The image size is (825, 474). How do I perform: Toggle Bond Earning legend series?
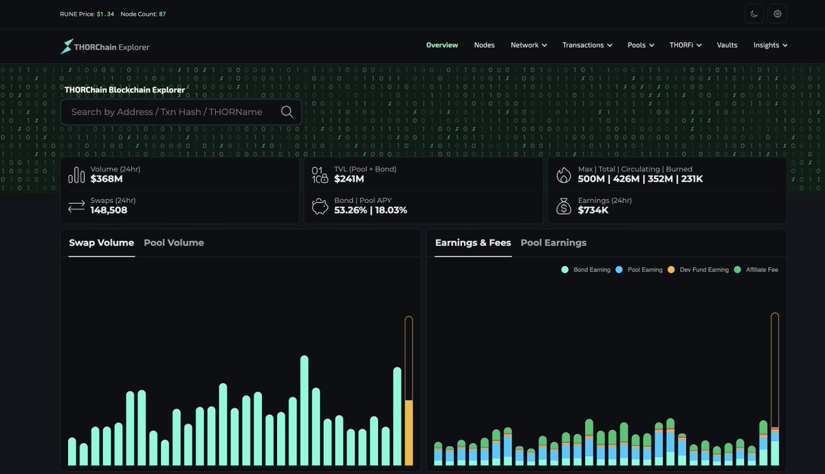586,270
